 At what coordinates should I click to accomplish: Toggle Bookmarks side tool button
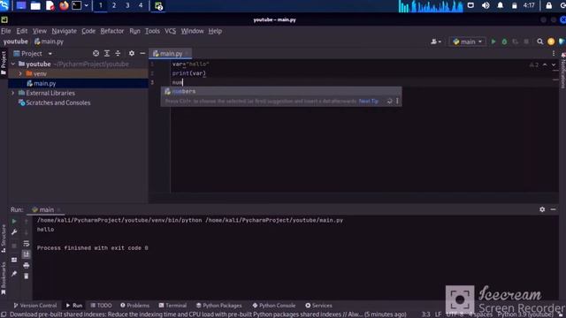click(4, 278)
